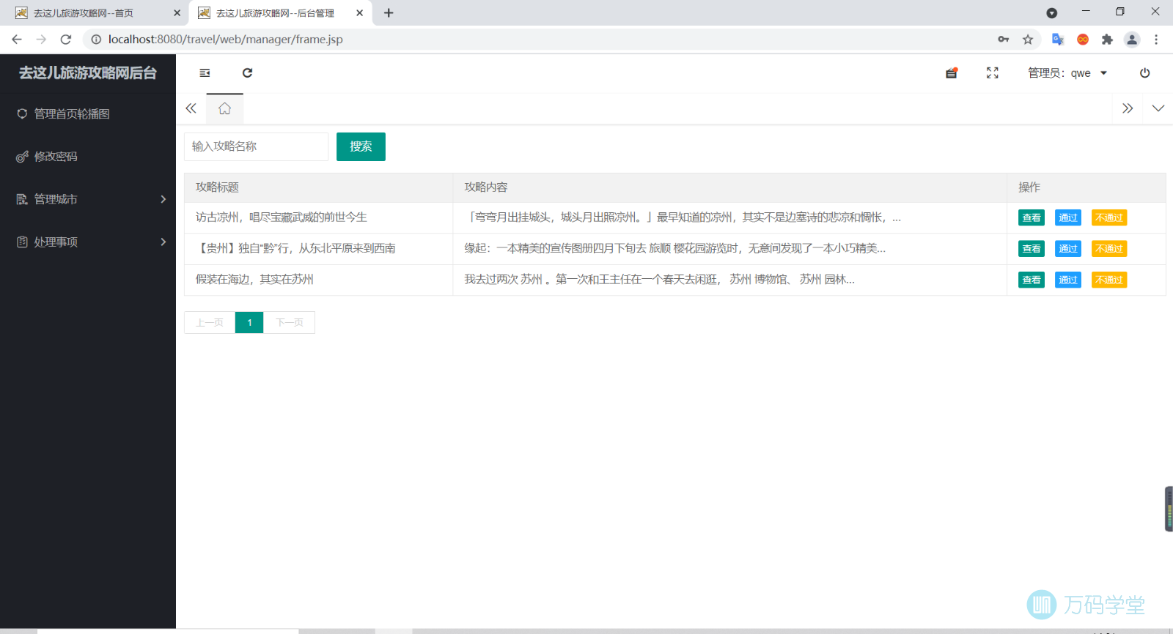Screen dimensions: 1173x634
Task: Click the localhost URL address bar
Action: pos(226,40)
